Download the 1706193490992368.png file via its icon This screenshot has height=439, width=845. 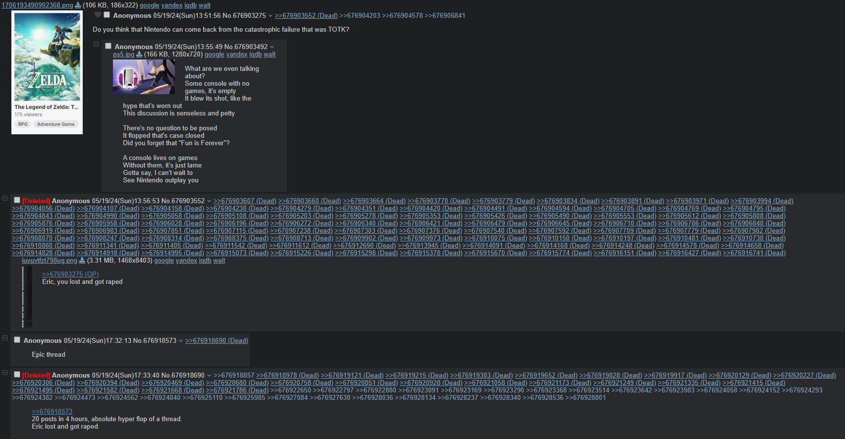[x=78, y=5]
